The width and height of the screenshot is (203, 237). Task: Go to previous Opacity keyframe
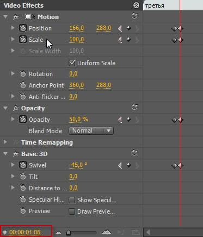tap(120, 120)
